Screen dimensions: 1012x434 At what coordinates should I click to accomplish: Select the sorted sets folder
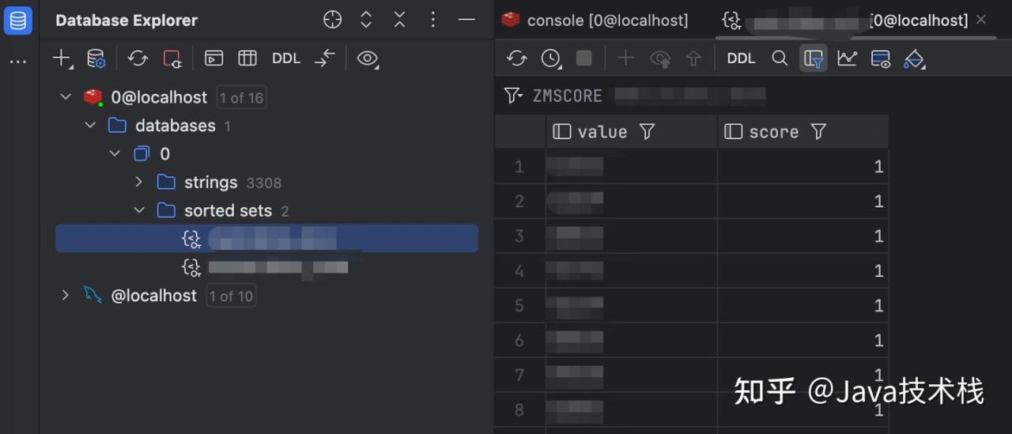pyautogui.click(x=228, y=210)
